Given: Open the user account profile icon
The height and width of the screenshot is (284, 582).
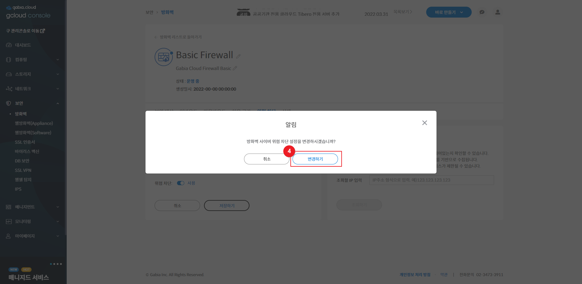Looking at the screenshot, I should [x=497, y=12].
